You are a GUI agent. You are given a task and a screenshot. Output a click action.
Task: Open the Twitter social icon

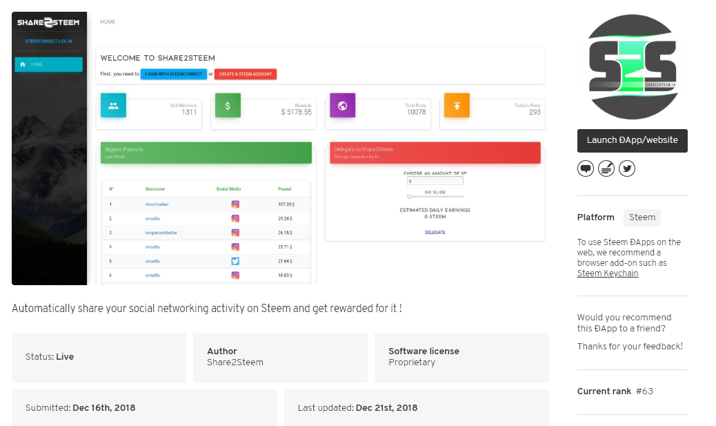(627, 168)
